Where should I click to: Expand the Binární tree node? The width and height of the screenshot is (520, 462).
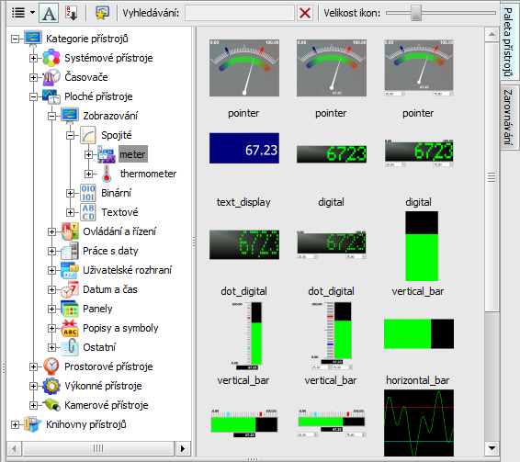70,194
